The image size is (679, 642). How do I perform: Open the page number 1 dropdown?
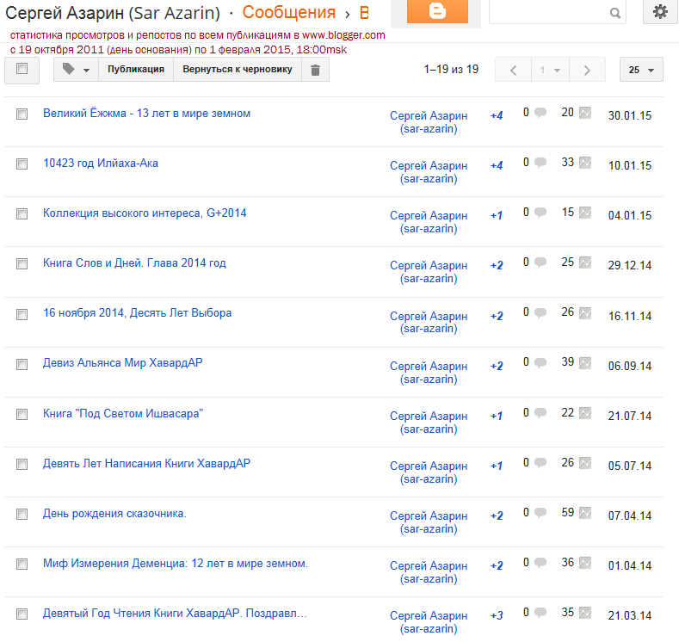550,70
